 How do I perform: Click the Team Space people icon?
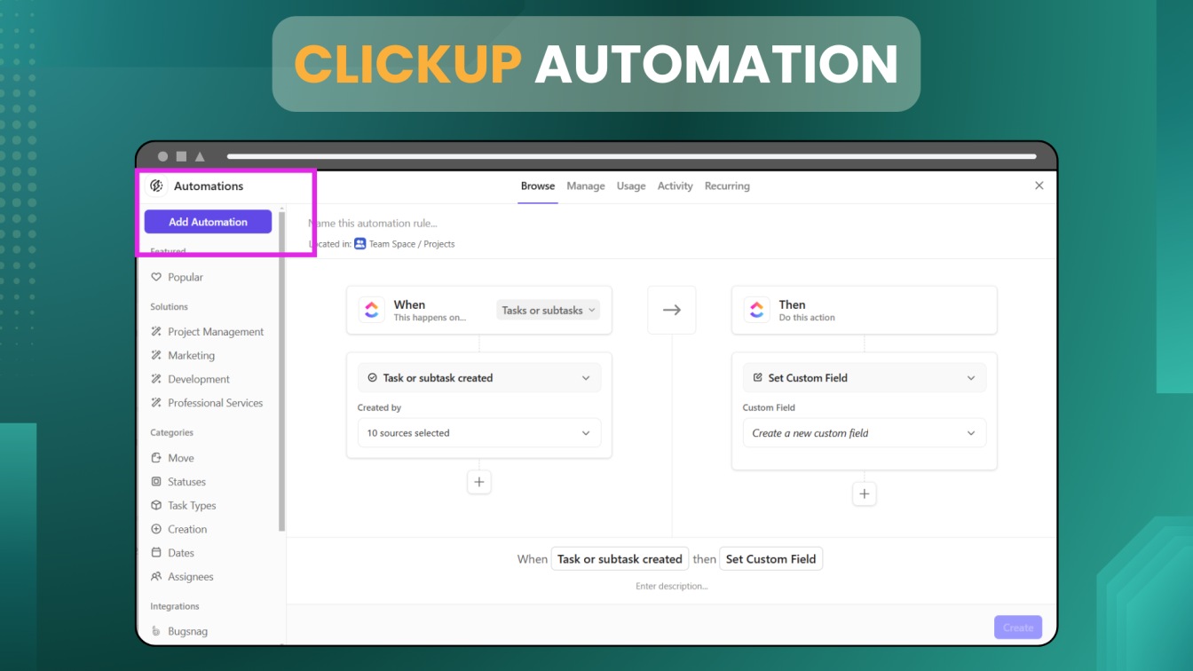click(x=359, y=243)
